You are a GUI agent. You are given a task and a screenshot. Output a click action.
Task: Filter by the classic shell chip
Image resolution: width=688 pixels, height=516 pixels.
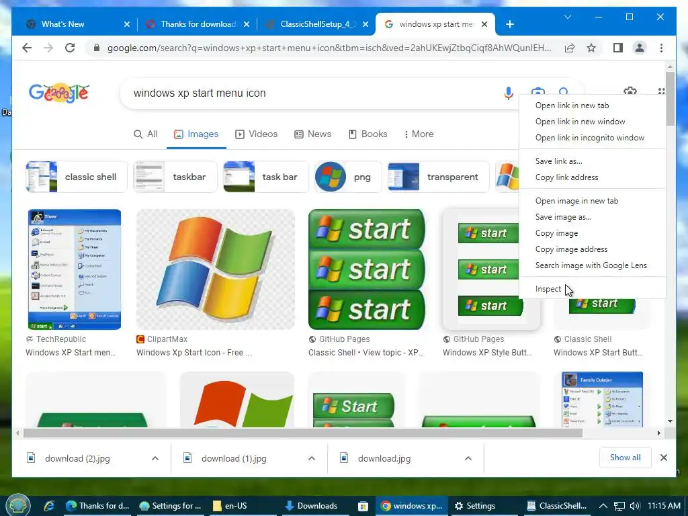click(x=77, y=177)
